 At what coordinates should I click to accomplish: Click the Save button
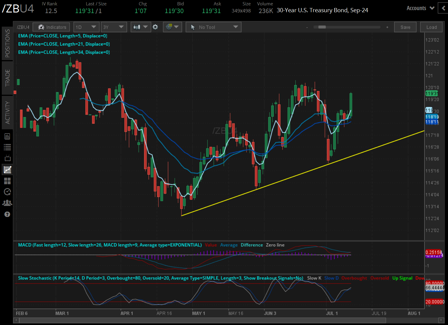tap(405, 27)
